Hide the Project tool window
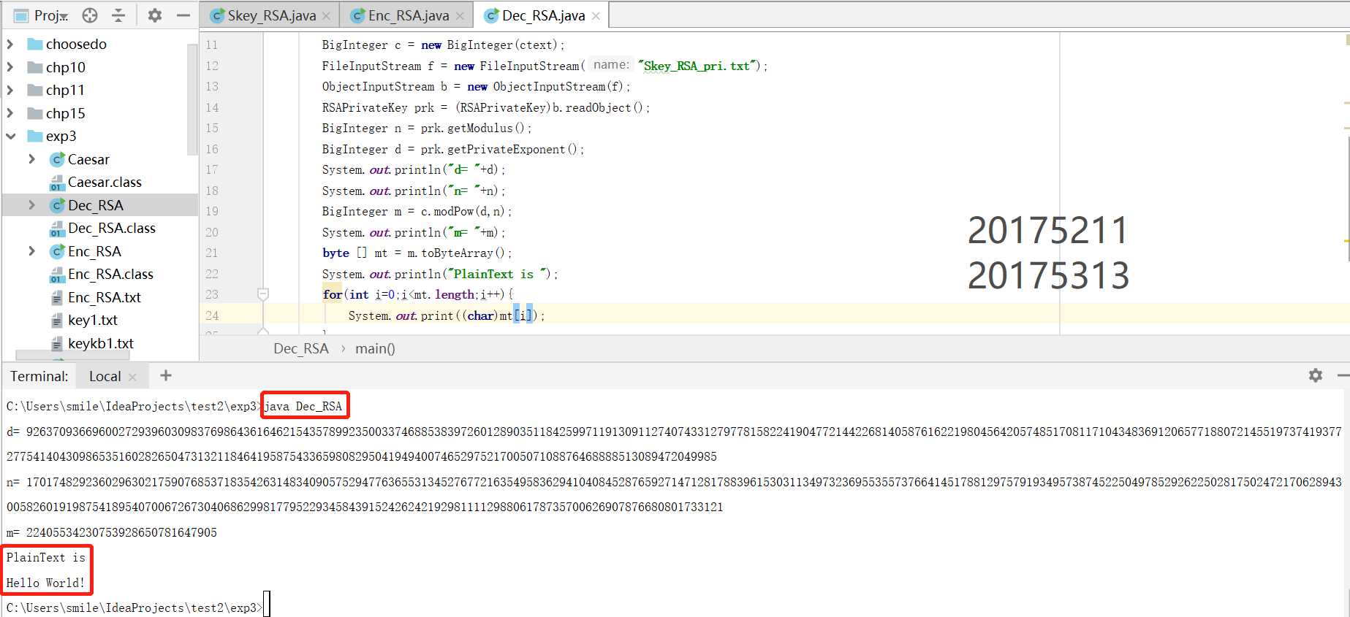The image size is (1350, 617). tap(183, 15)
